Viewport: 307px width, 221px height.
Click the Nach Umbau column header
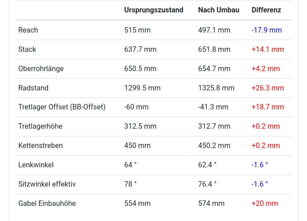click(219, 10)
